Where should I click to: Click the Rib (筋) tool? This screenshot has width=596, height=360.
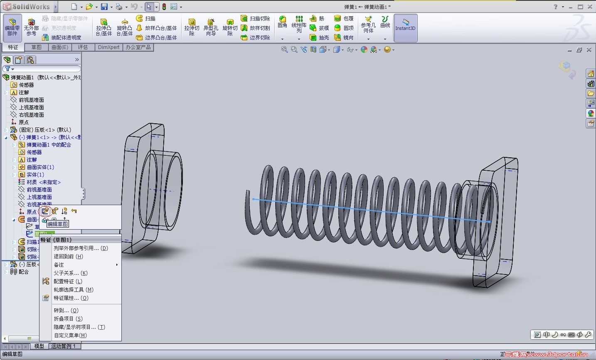pyautogui.click(x=317, y=19)
